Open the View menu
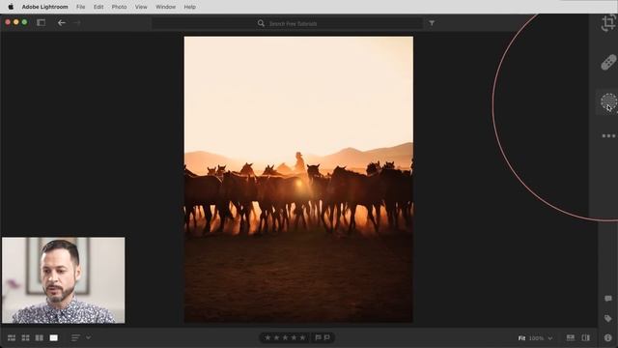The width and height of the screenshot is (618, 348). pos(141,7)
